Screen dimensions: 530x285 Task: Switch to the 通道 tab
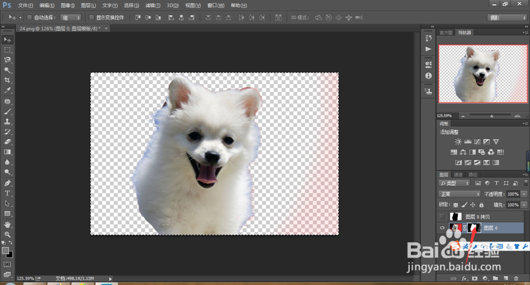click(x=458, y=174)
